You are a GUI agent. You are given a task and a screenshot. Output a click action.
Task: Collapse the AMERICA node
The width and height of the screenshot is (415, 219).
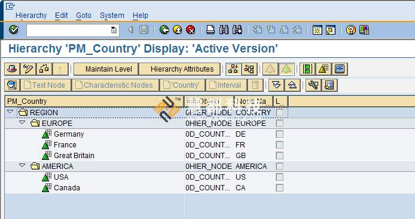(x=22, y=166)
